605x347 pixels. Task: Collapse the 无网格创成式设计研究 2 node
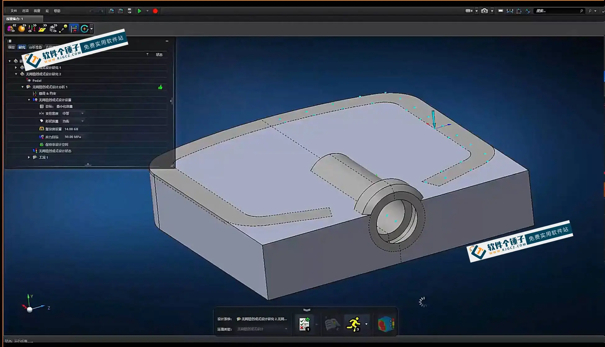(16, 74)
